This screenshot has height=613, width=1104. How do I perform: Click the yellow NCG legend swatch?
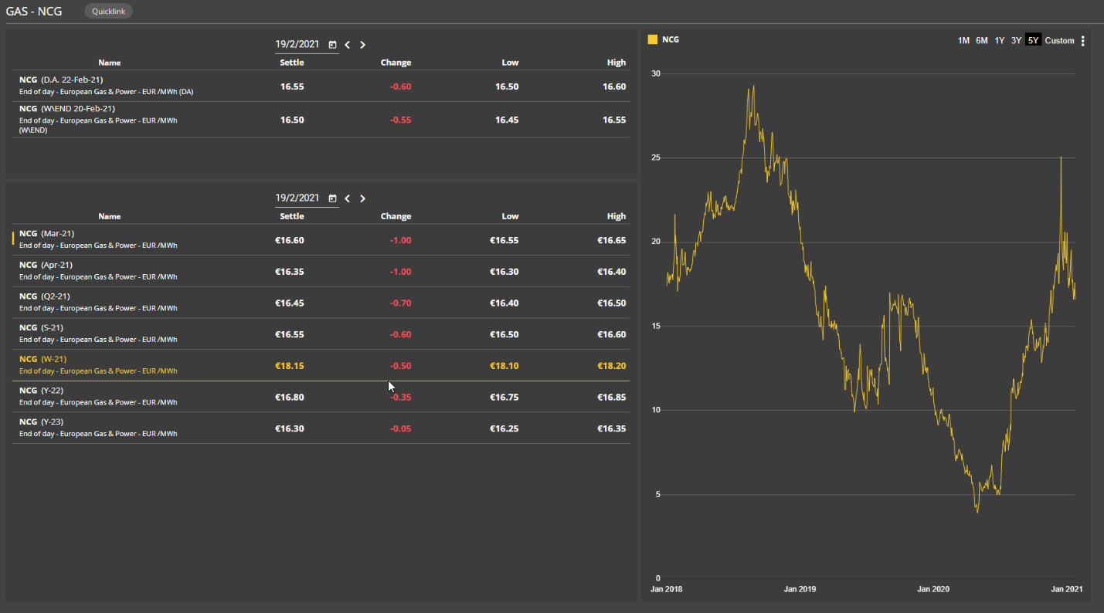pos(653,39)
